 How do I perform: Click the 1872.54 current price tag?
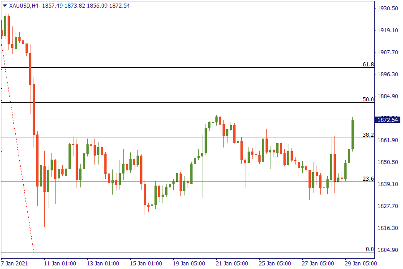[387, 120]
